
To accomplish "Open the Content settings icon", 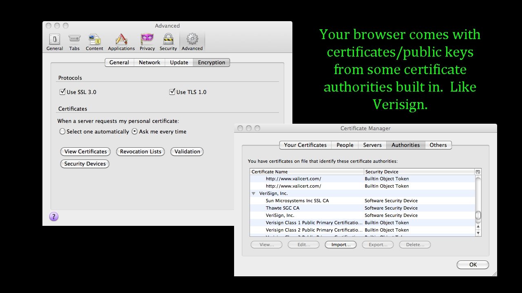I will click(x=94, y=41).
